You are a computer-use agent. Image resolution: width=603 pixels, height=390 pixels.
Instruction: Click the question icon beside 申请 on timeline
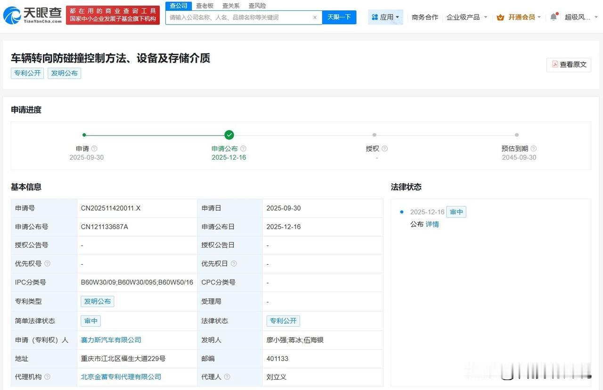point(94,148)
